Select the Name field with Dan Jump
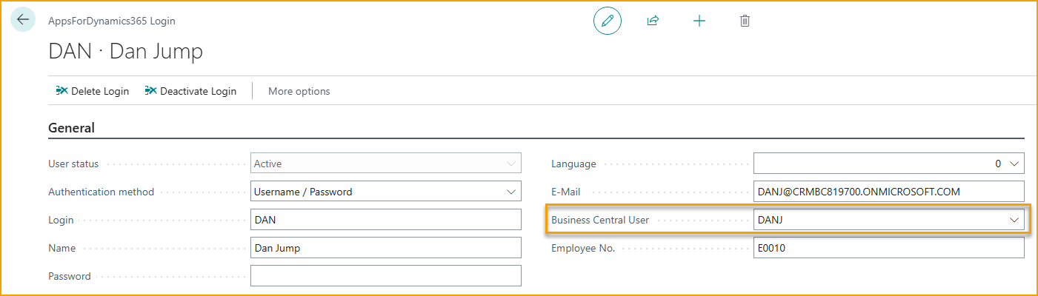 point(385,248)
